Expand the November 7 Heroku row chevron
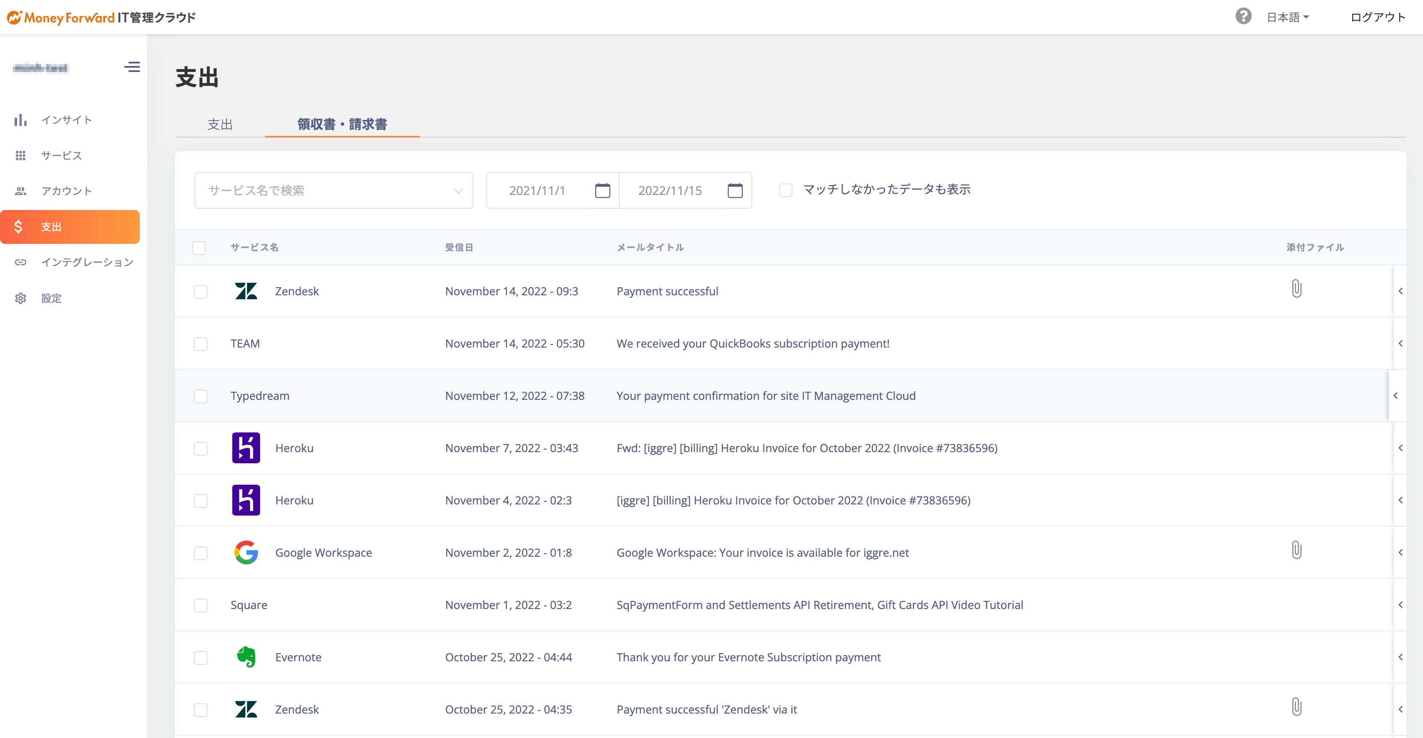 coord(1400,448)
